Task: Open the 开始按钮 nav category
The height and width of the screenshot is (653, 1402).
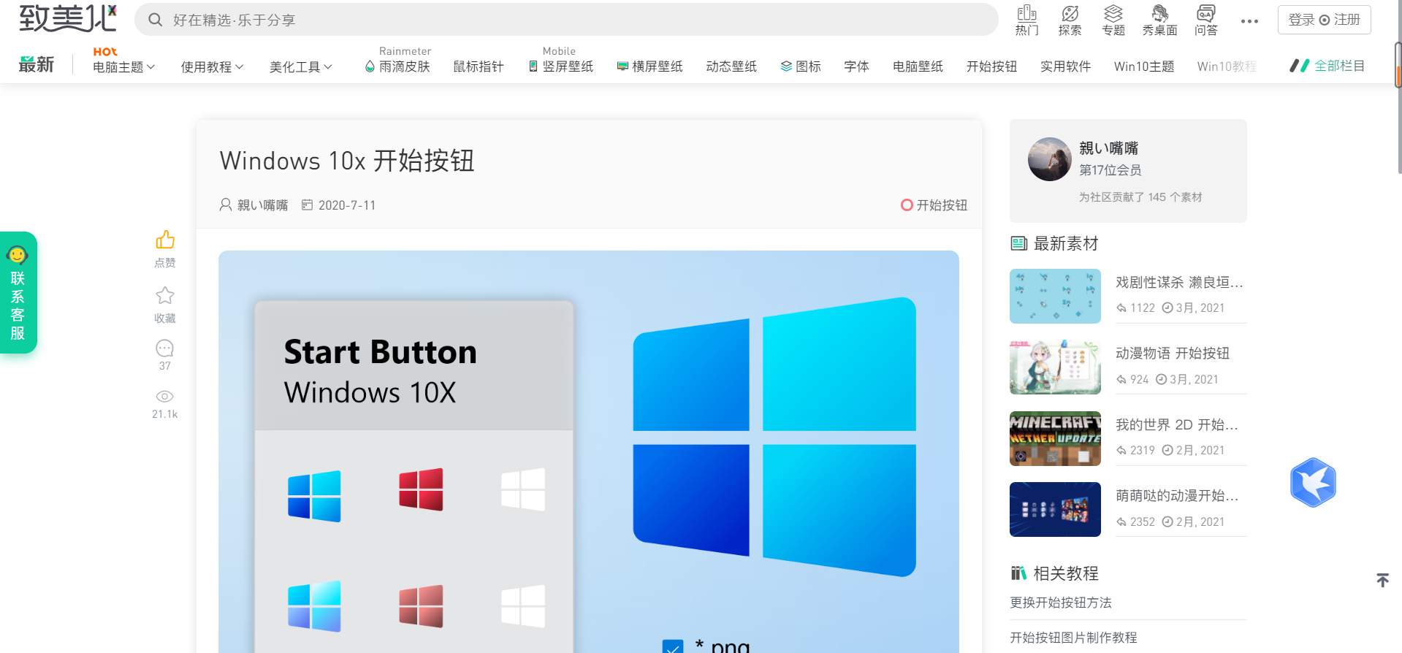Action: [991, 66]
